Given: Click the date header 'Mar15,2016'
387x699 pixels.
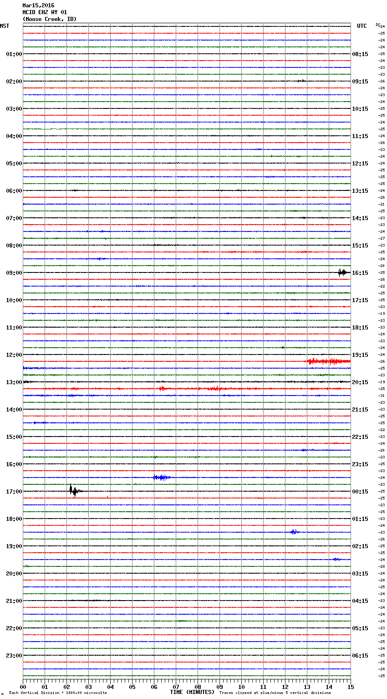Looking at the screenshot, I should tap(38, 5).
